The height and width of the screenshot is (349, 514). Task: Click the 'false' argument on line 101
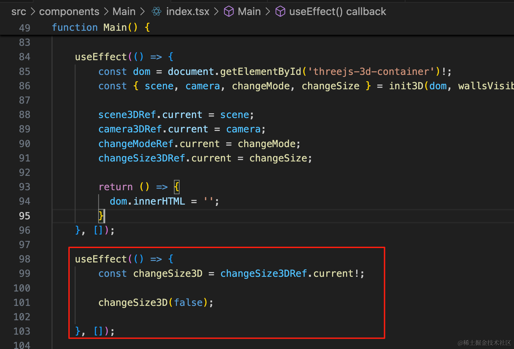(188, 303)
